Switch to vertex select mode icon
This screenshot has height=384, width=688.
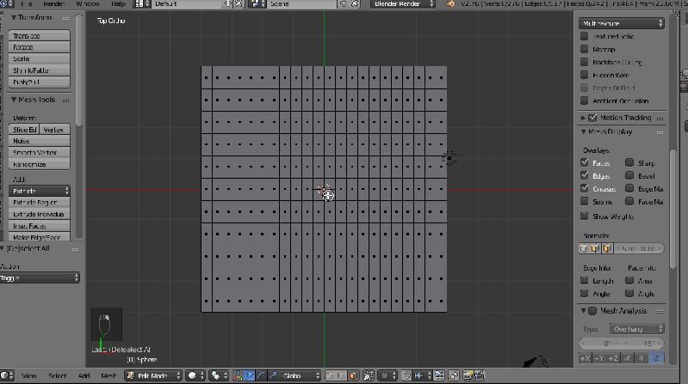[x=331, y=375]
